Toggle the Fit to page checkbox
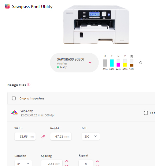 (146, 113)
